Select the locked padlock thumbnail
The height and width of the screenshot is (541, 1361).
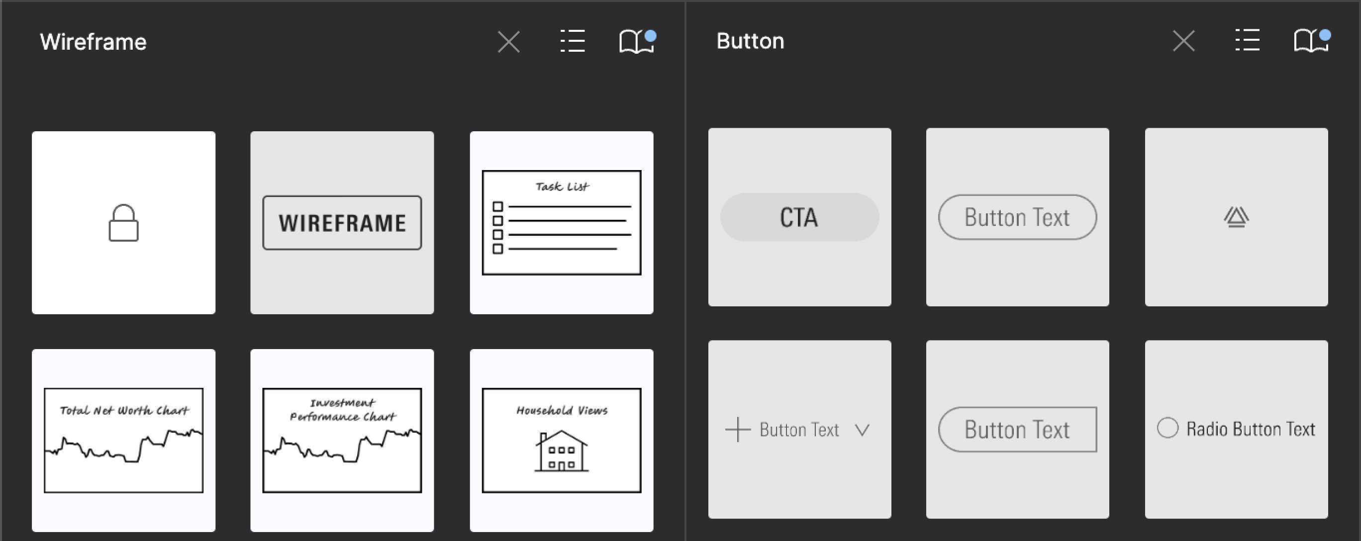(x=124, y=223)
